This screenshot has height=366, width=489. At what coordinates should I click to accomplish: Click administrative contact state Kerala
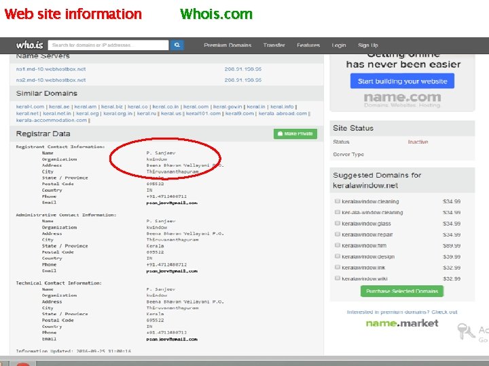pos(155,246)
